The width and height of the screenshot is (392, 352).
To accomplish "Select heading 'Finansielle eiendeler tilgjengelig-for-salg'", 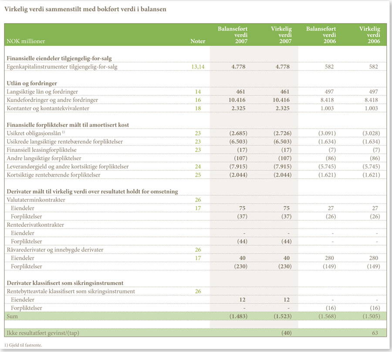I will pyautogui.click(x=59, y=58).
